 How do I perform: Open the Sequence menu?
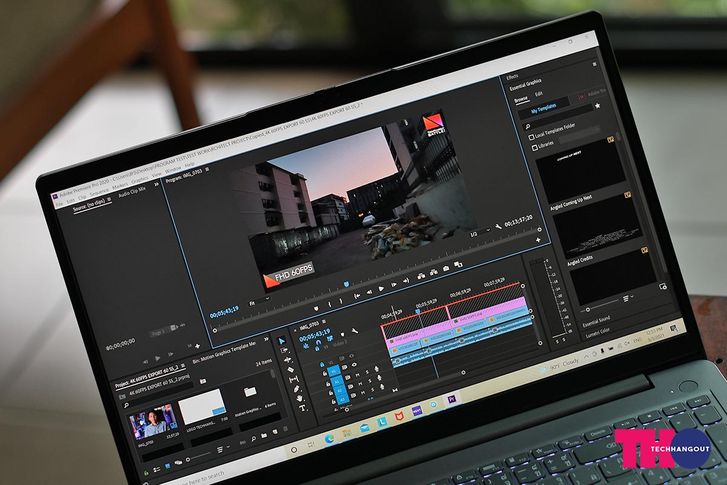[99, 193]
